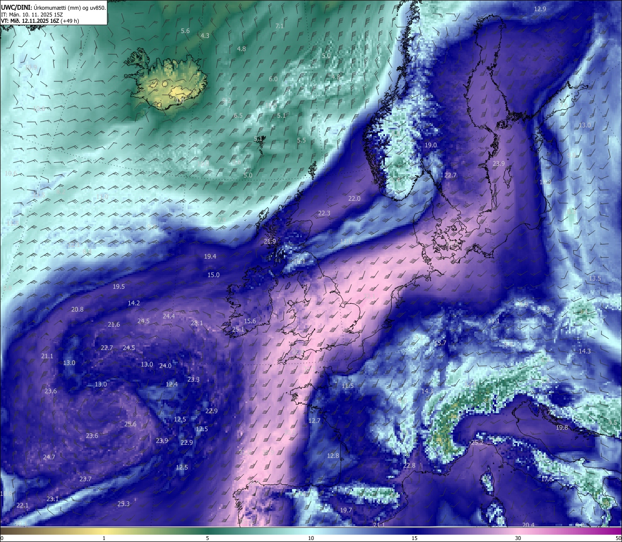Screen dimensions: 622x542
Task: Click the map value "12.8"
Action: [333, 456]
